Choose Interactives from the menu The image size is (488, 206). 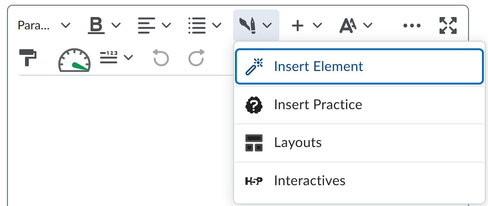point(359,181)
